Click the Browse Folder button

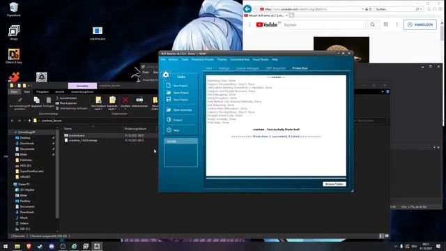[334, 184]
